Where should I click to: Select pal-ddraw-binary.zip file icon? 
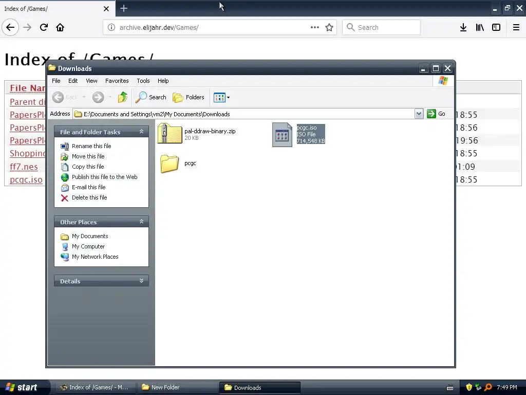tap(170, 133)
